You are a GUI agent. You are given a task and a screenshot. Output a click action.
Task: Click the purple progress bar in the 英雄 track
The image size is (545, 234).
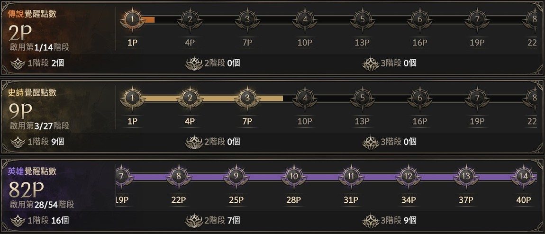(322, 177)
